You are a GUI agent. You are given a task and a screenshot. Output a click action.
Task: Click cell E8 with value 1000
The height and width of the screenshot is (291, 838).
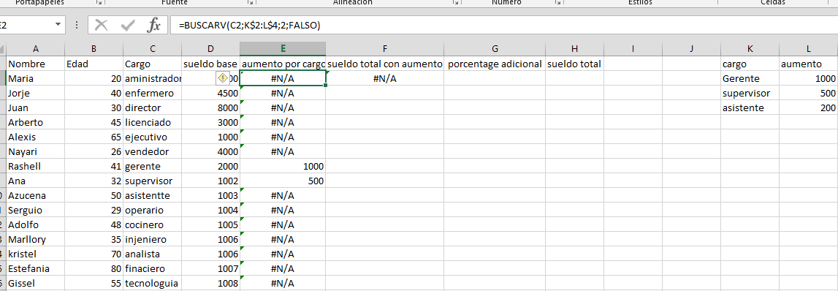(283, 167)
